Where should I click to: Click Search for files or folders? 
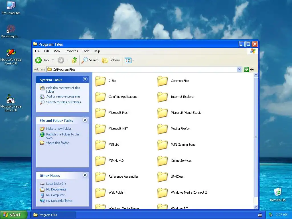coord(64,102)
